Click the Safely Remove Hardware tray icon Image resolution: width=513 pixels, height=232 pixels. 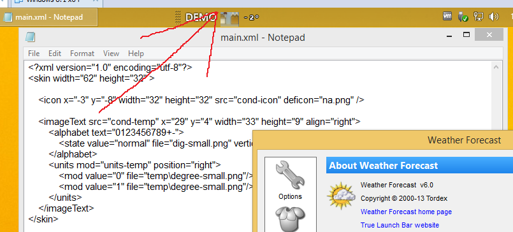[x=463, y=17]
